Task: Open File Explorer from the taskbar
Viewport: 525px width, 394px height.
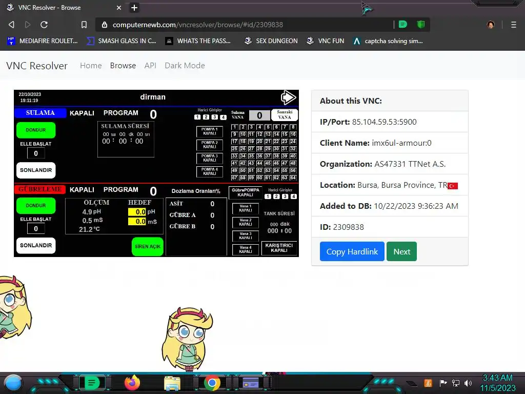Action: tap(172, 383)
